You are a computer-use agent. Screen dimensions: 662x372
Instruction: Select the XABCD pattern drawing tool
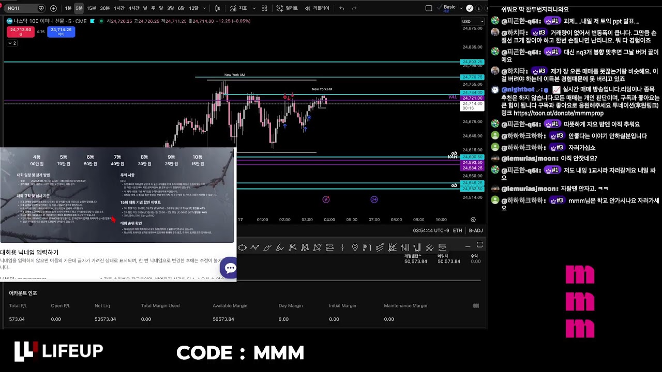coord(293,247)
